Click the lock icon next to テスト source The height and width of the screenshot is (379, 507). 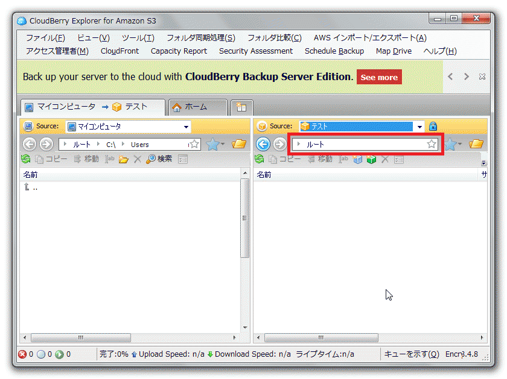(x=433, y=126)
